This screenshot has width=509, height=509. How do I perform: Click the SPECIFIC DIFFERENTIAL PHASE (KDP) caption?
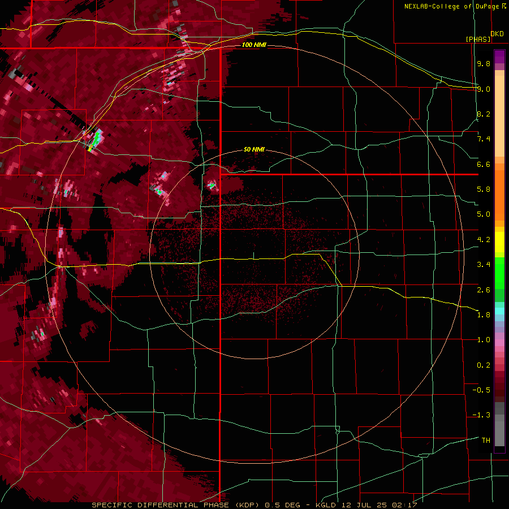click(177, 505)
